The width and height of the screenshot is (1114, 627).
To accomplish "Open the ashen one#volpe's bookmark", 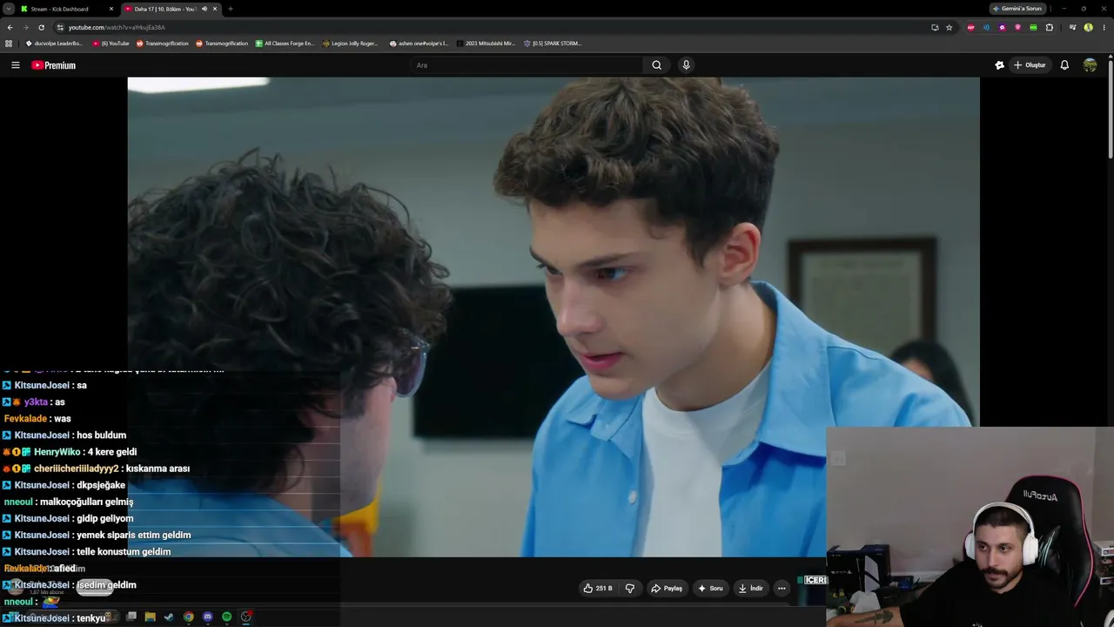I will coord(419,44).
